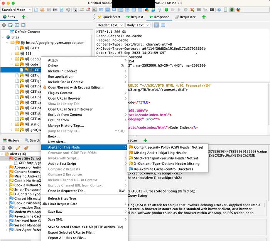270x241 pixels.
Task: Toggle break on all requests green circle
Action: pos(166,10)
